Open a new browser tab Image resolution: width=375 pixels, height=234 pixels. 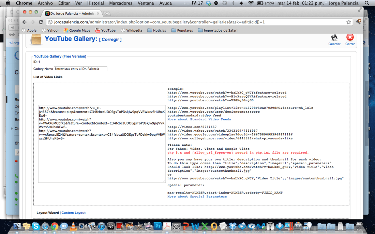(107, 14)
